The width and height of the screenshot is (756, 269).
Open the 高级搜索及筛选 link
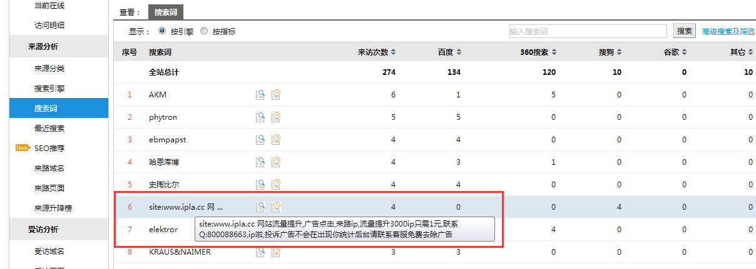click(x=728, y=31)
